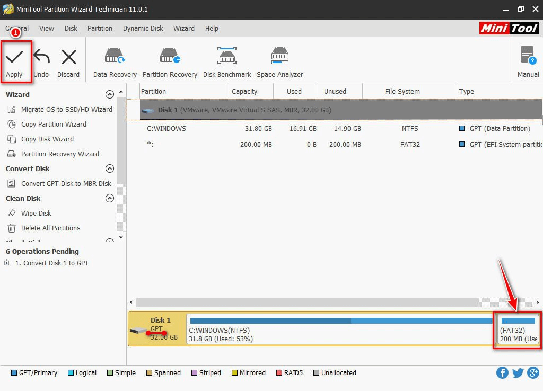Open Partition Recovery tool
This screenshot has width=543, height=391.
[170, 63]
